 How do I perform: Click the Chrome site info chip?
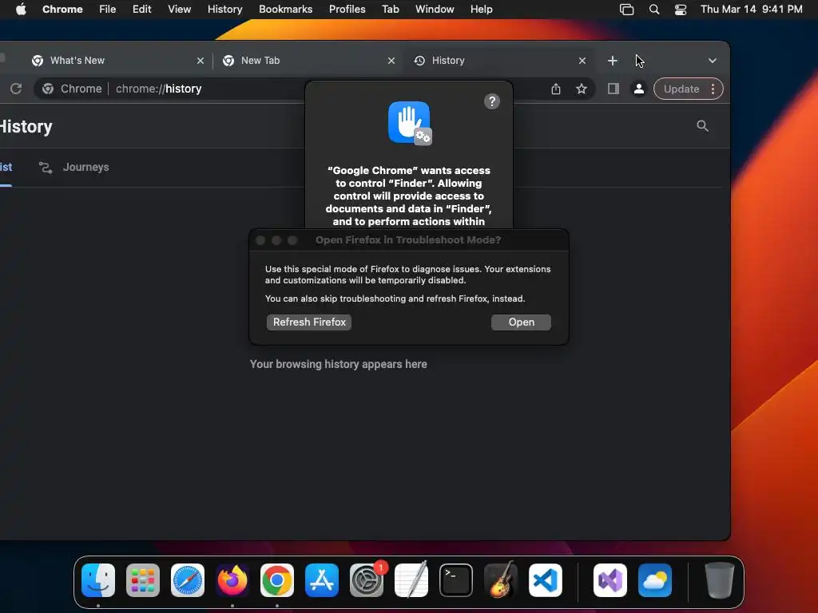(x=72, y=89)
